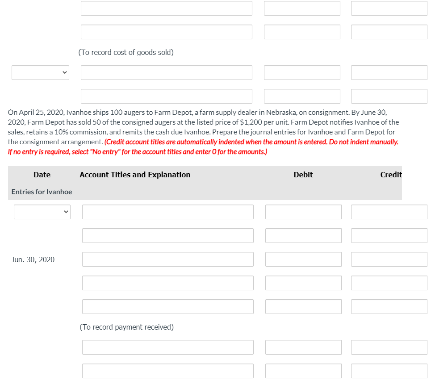Viewport: 431px width, 385px height.
Task: Click the red 'Credit account titles are automatically indented' note
Action: [x=203, y=147]
